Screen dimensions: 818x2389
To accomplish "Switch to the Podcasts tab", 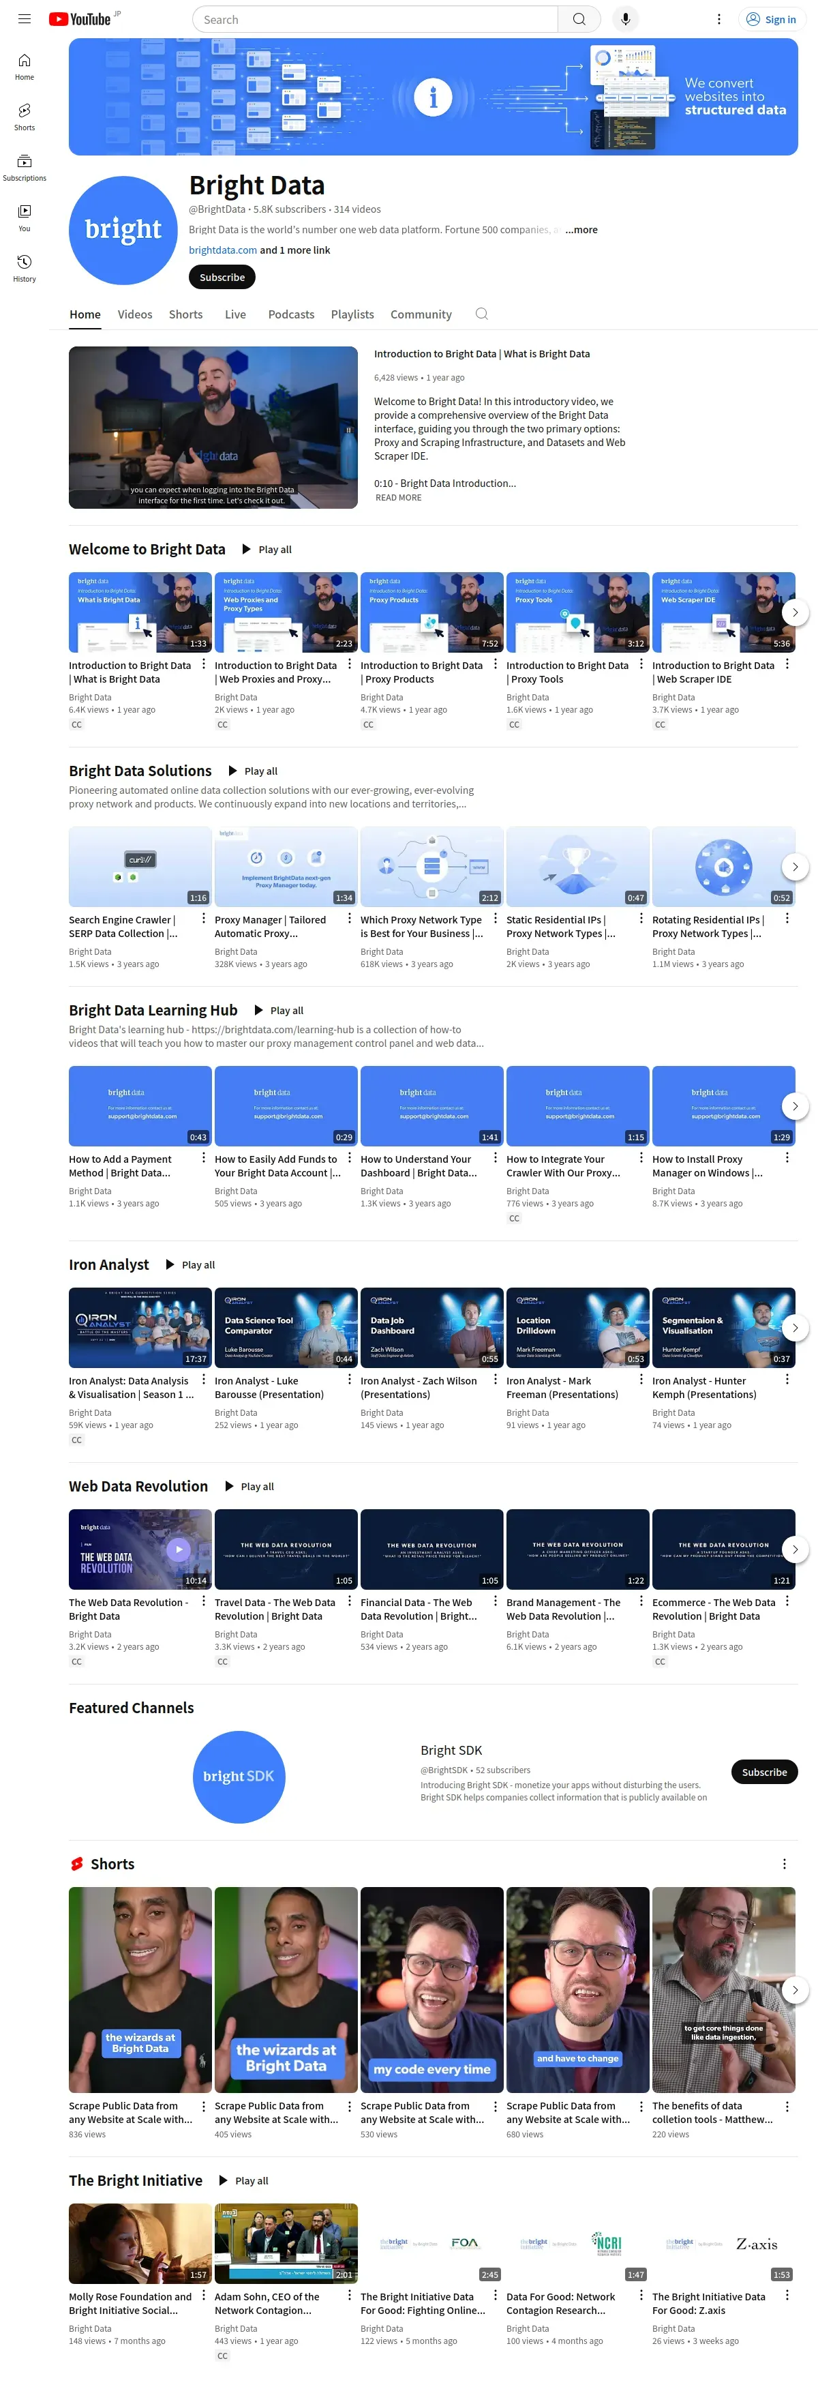I will (x=291, y=314).
